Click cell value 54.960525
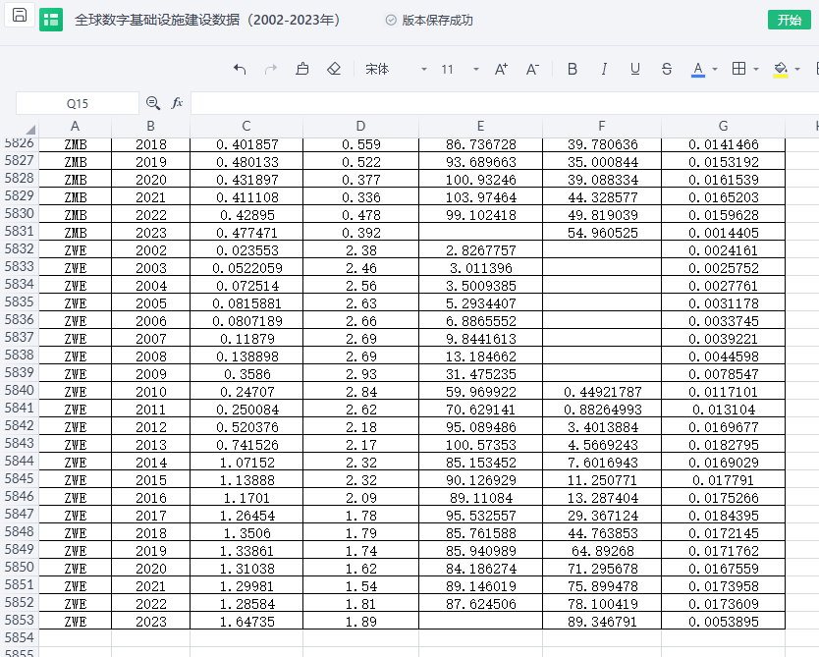819x657 pixels. [602, 233]
